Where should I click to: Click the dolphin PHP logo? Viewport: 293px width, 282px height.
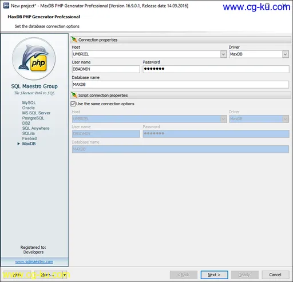click(34, 59)
